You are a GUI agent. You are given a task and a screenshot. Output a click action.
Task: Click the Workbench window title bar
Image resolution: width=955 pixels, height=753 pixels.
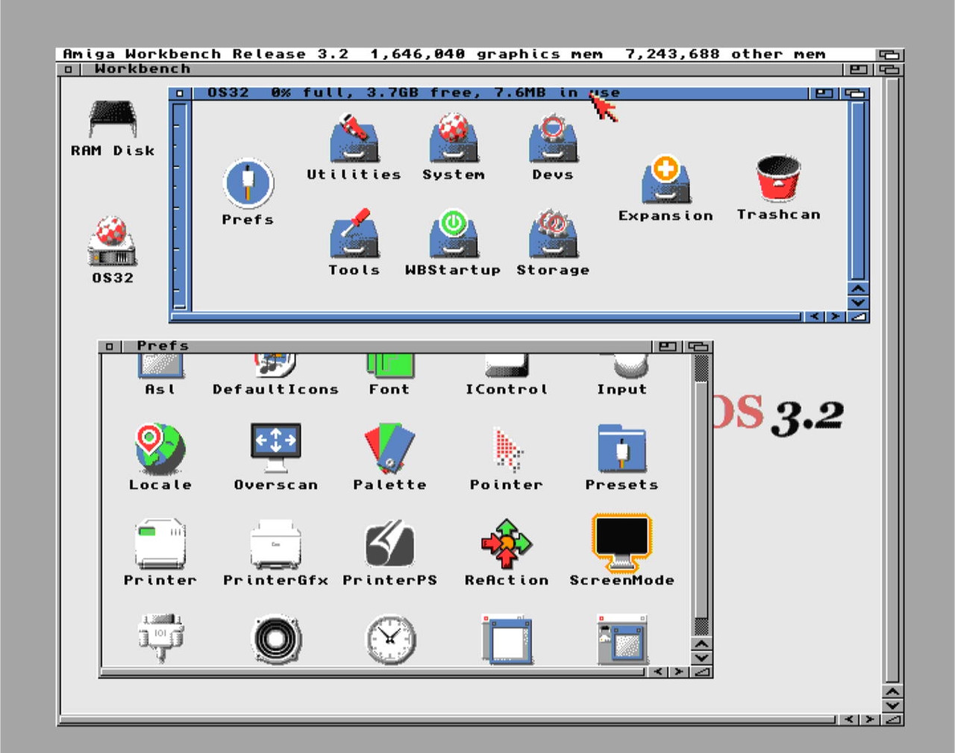[x=463, y=69]
